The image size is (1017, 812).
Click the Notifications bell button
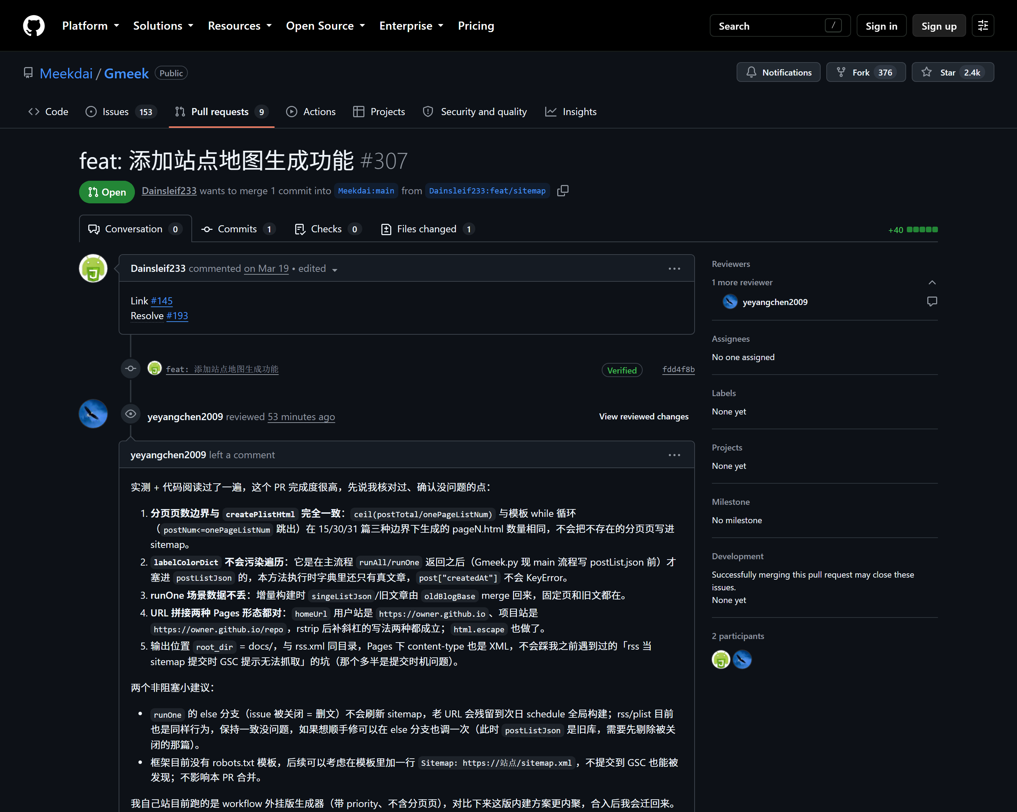pyautogui.click(x=778, y=72)
